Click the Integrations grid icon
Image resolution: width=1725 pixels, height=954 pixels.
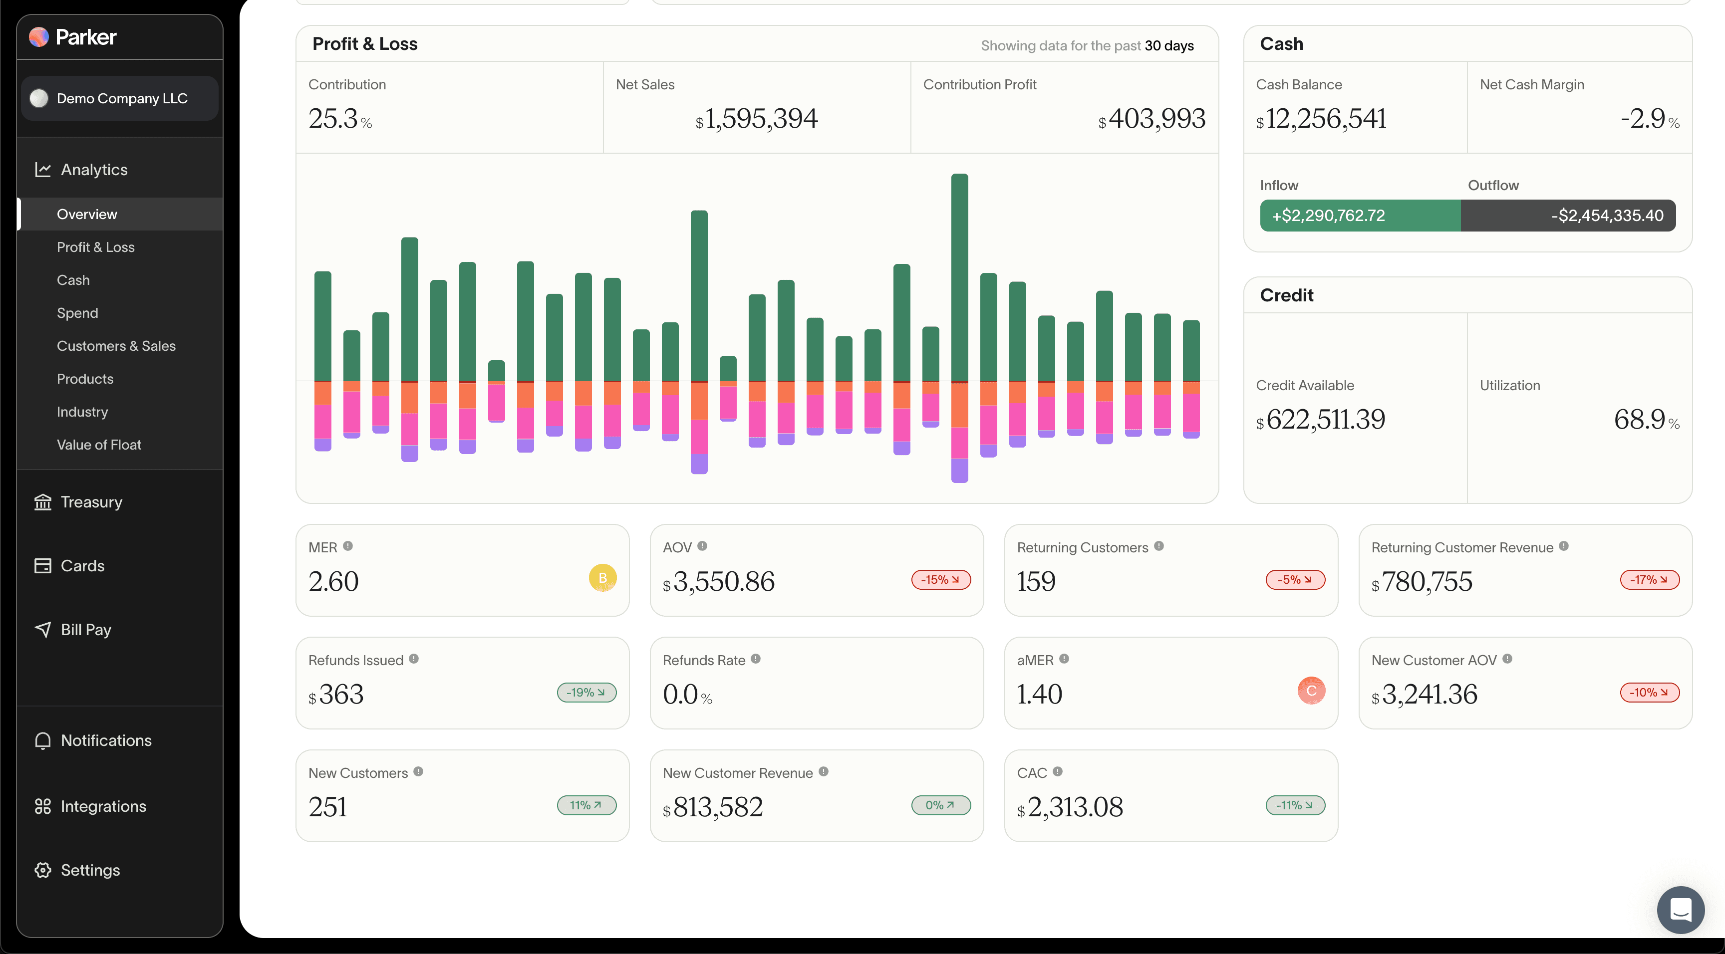coord(43,806)
